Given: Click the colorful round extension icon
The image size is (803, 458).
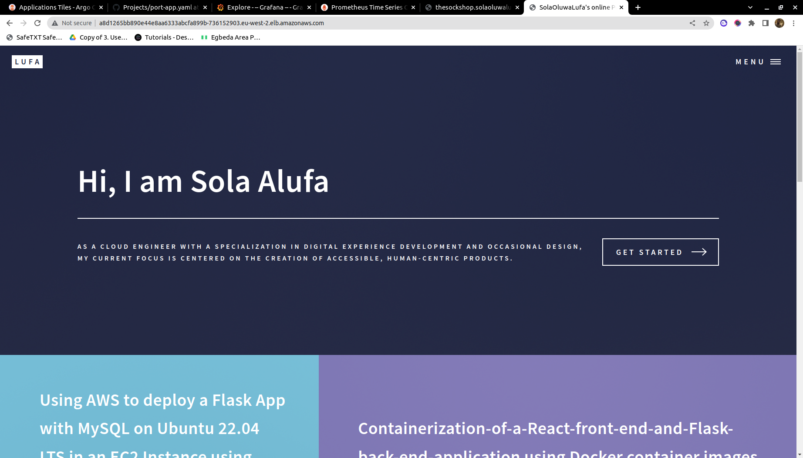Looking at the screenshot, I should tap(738, 23).
